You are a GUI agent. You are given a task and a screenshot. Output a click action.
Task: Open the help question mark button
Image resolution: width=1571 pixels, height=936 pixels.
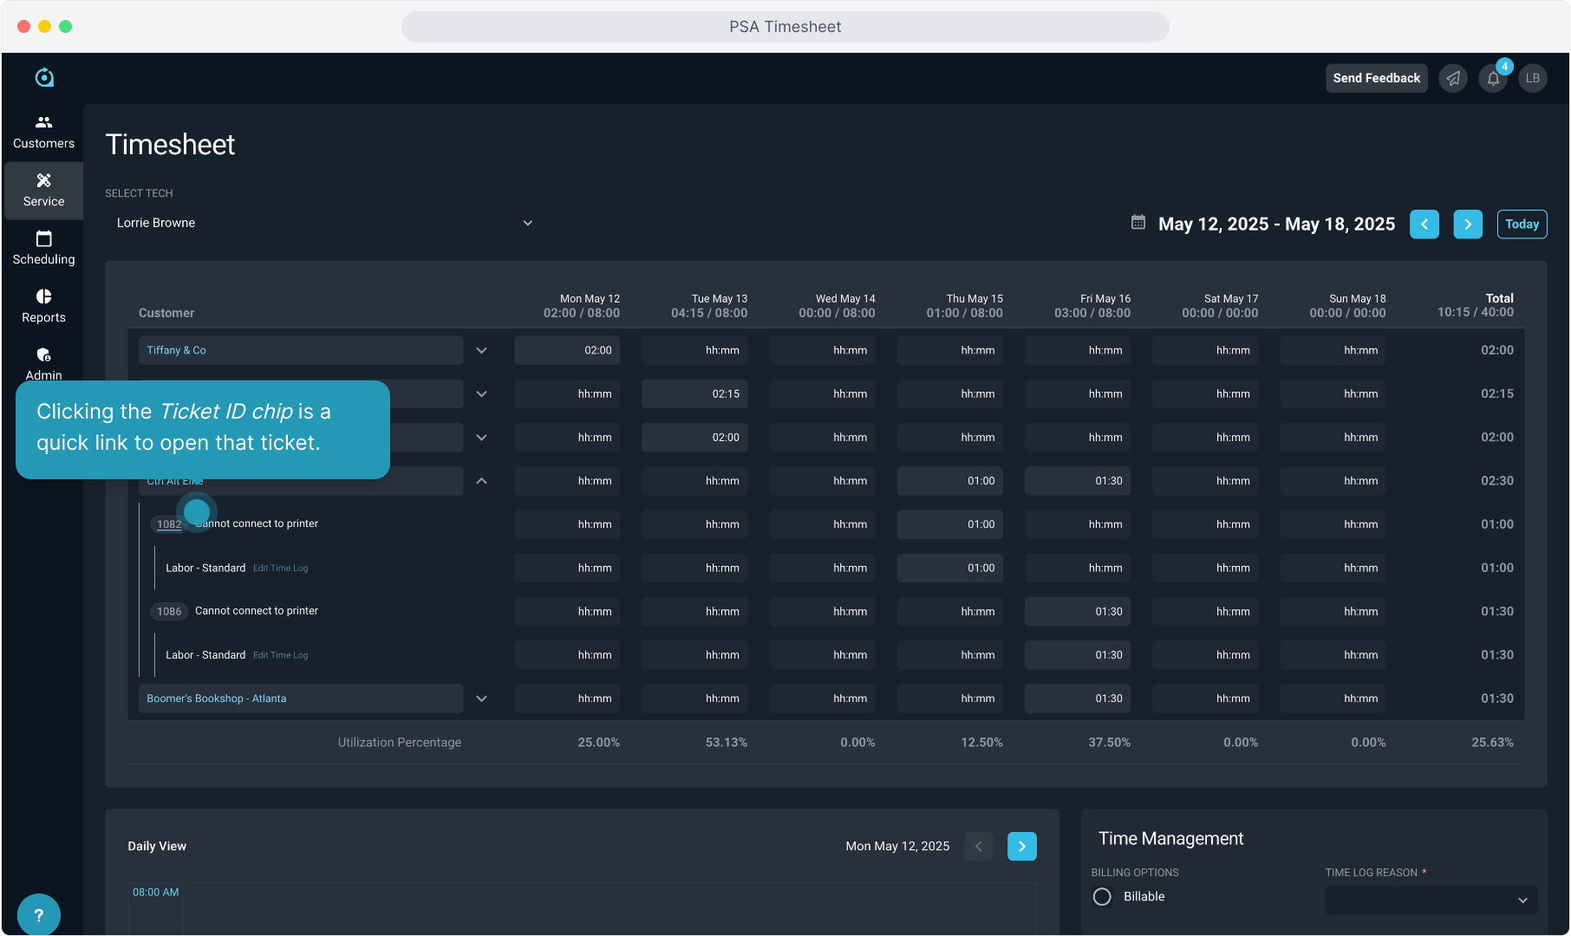38,914
